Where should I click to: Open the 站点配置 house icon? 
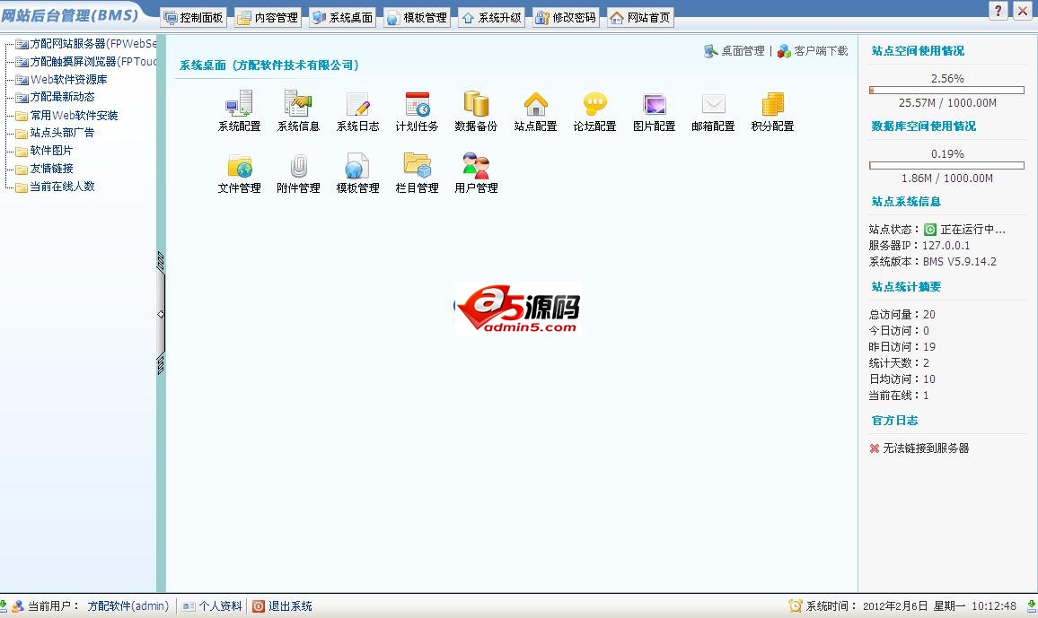[535, 110]
